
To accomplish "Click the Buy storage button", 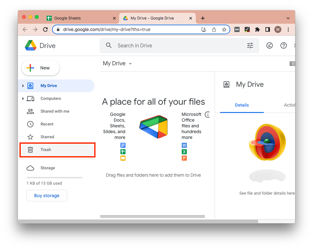I will click(47, 196).
